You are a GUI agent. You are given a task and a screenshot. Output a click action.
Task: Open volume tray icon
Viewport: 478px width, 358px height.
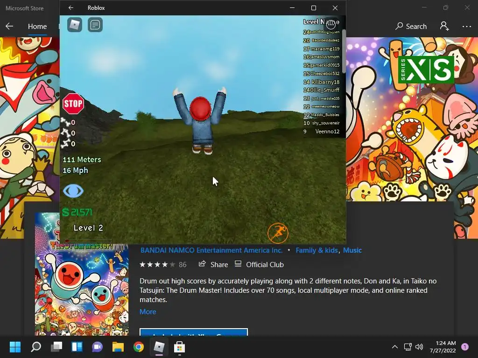pos(419,347)
